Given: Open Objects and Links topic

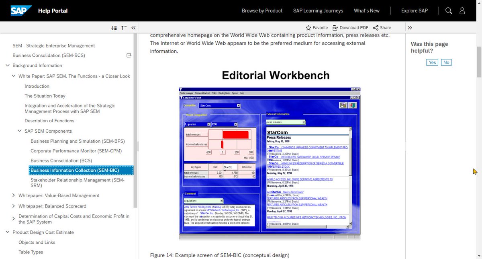Looking at the screenshot, I should tap(37, 243).
